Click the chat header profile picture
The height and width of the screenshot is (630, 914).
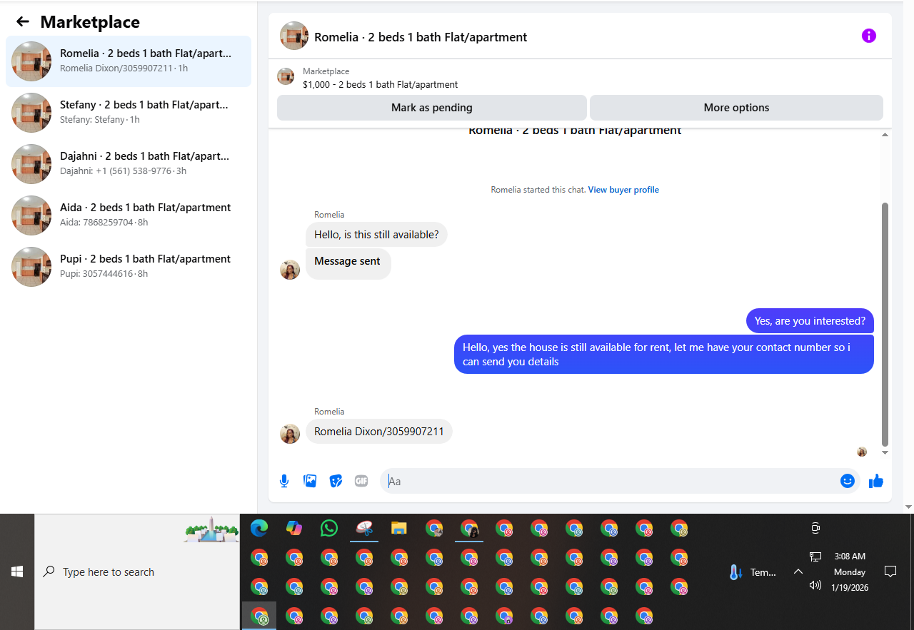tap(294, 36)
